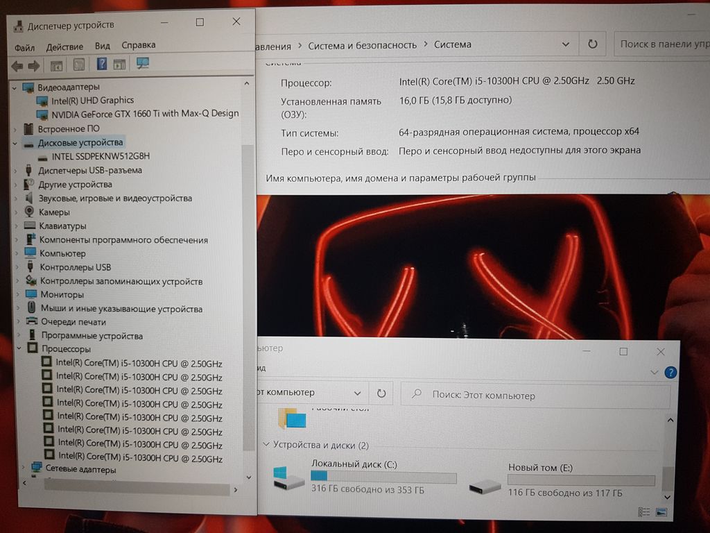Click refresh icon in Explorer address bar
The height and width of the screenshot is (533, 710).
point(381,394)
